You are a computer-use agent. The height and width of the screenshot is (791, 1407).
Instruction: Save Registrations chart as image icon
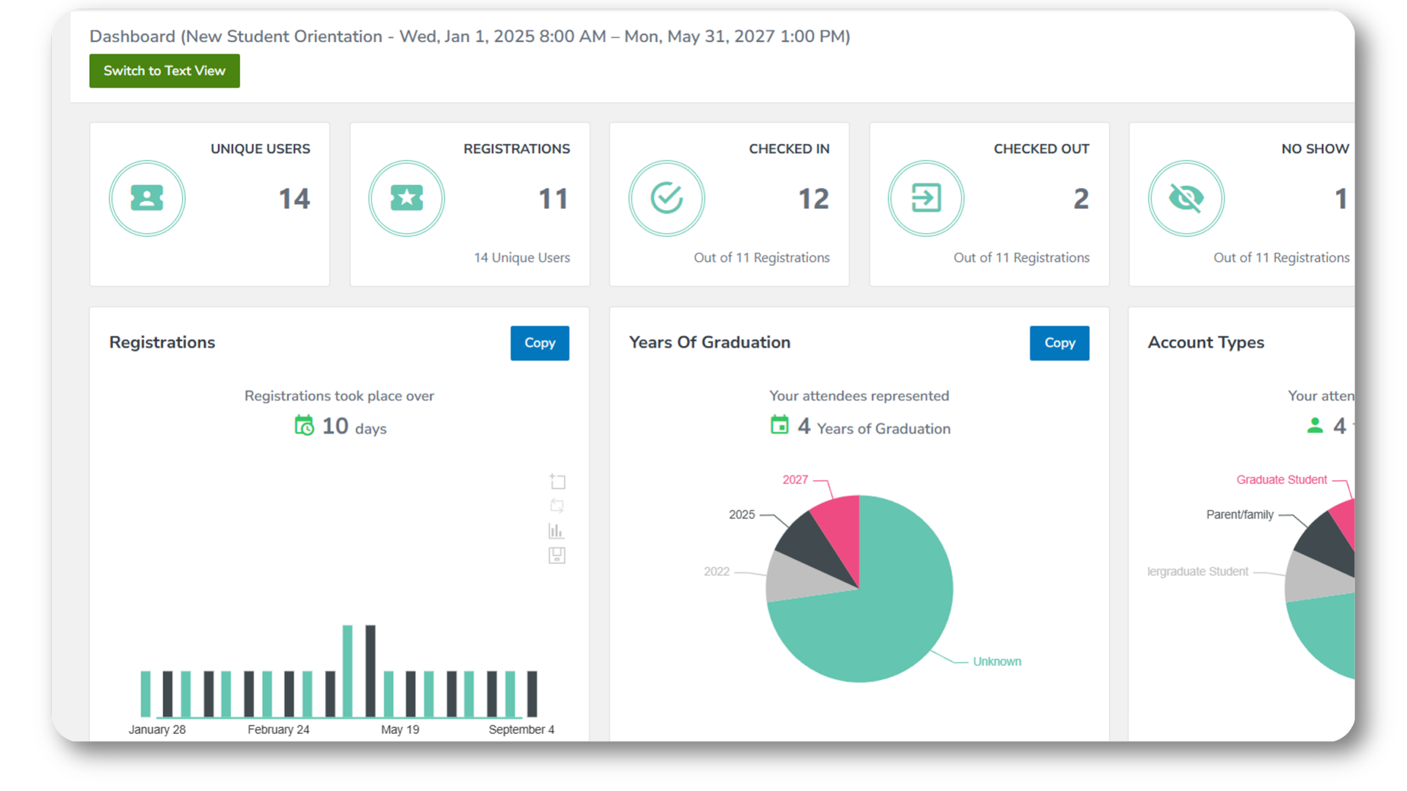(x=557, y=555)
